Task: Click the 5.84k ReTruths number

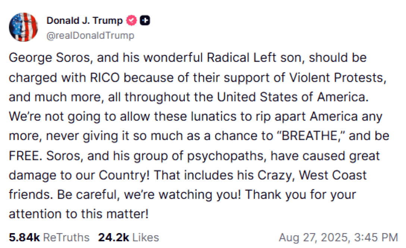Action: tap(25, 238)
